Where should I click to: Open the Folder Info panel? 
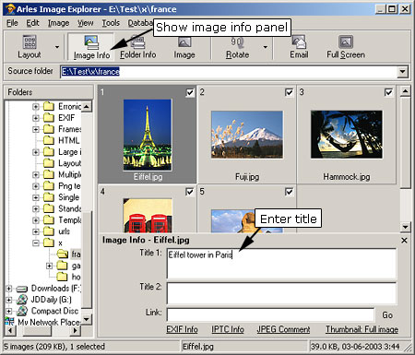137,47
